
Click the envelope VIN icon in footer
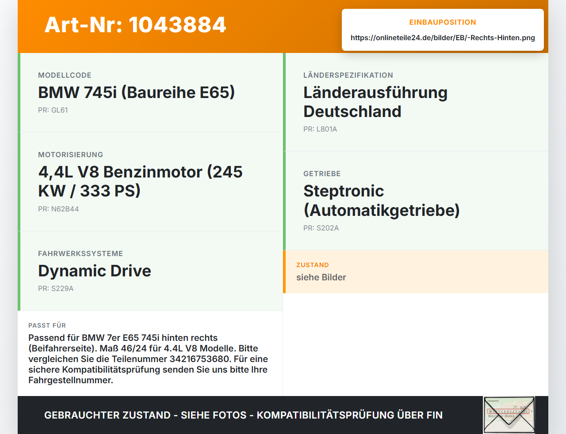[509, 415]
